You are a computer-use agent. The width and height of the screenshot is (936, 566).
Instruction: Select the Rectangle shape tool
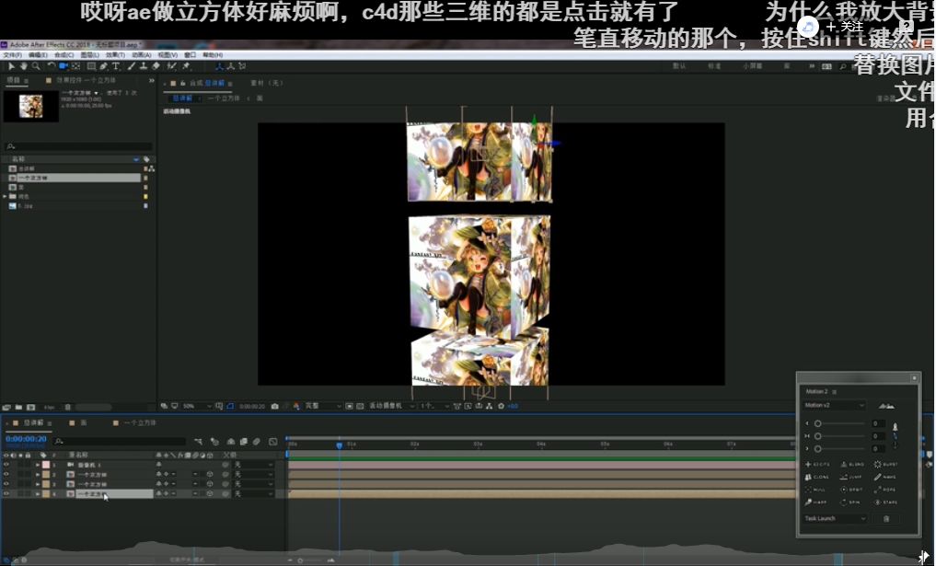tap(91, 66)
